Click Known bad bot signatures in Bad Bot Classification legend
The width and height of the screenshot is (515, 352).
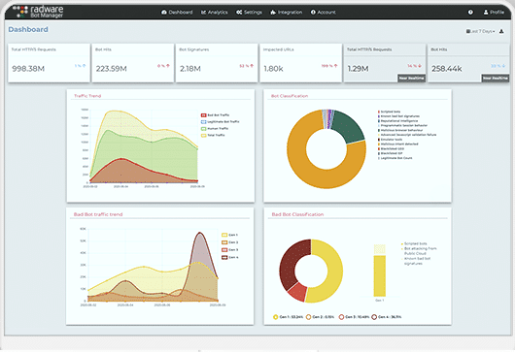416,261
